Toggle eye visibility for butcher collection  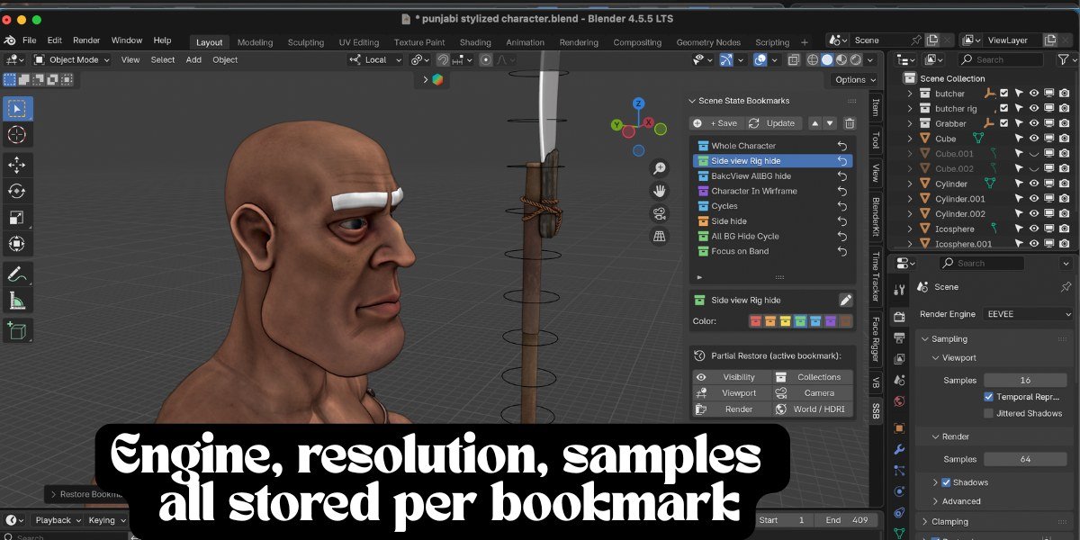(x=1034, y=94)
